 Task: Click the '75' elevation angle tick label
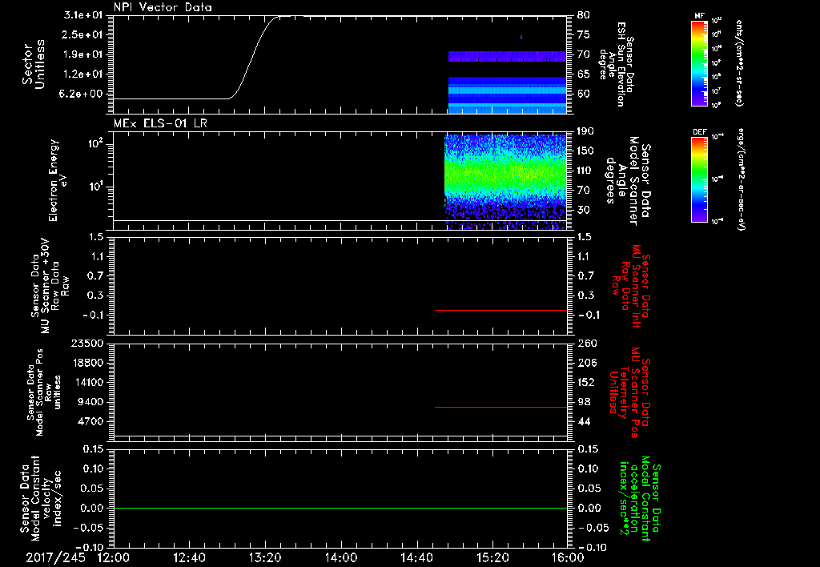point(584,34)
